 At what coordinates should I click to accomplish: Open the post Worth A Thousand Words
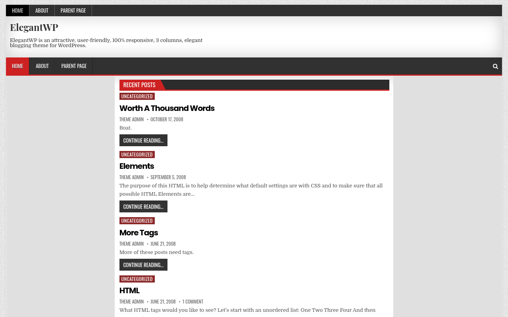pos(167,108)
